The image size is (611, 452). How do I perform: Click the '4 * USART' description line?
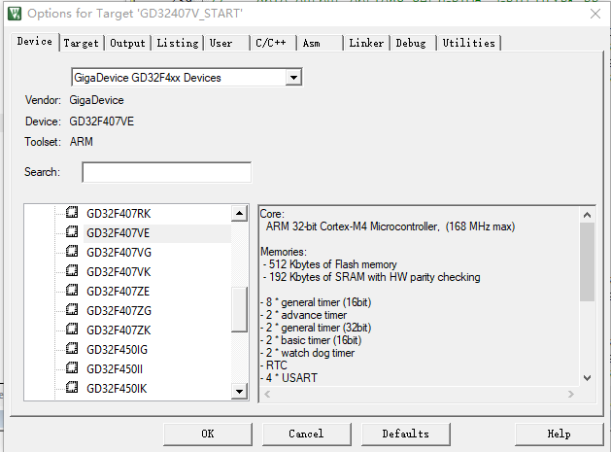(289, 378)
